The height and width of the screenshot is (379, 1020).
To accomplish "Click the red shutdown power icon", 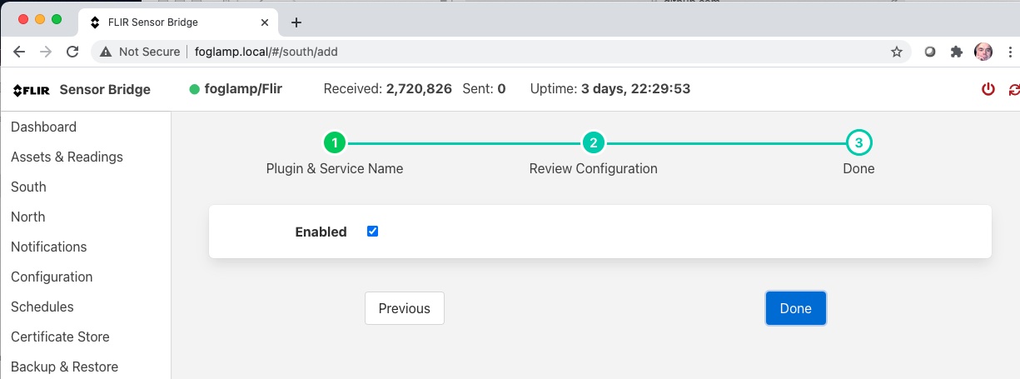I will coord(988,89).
